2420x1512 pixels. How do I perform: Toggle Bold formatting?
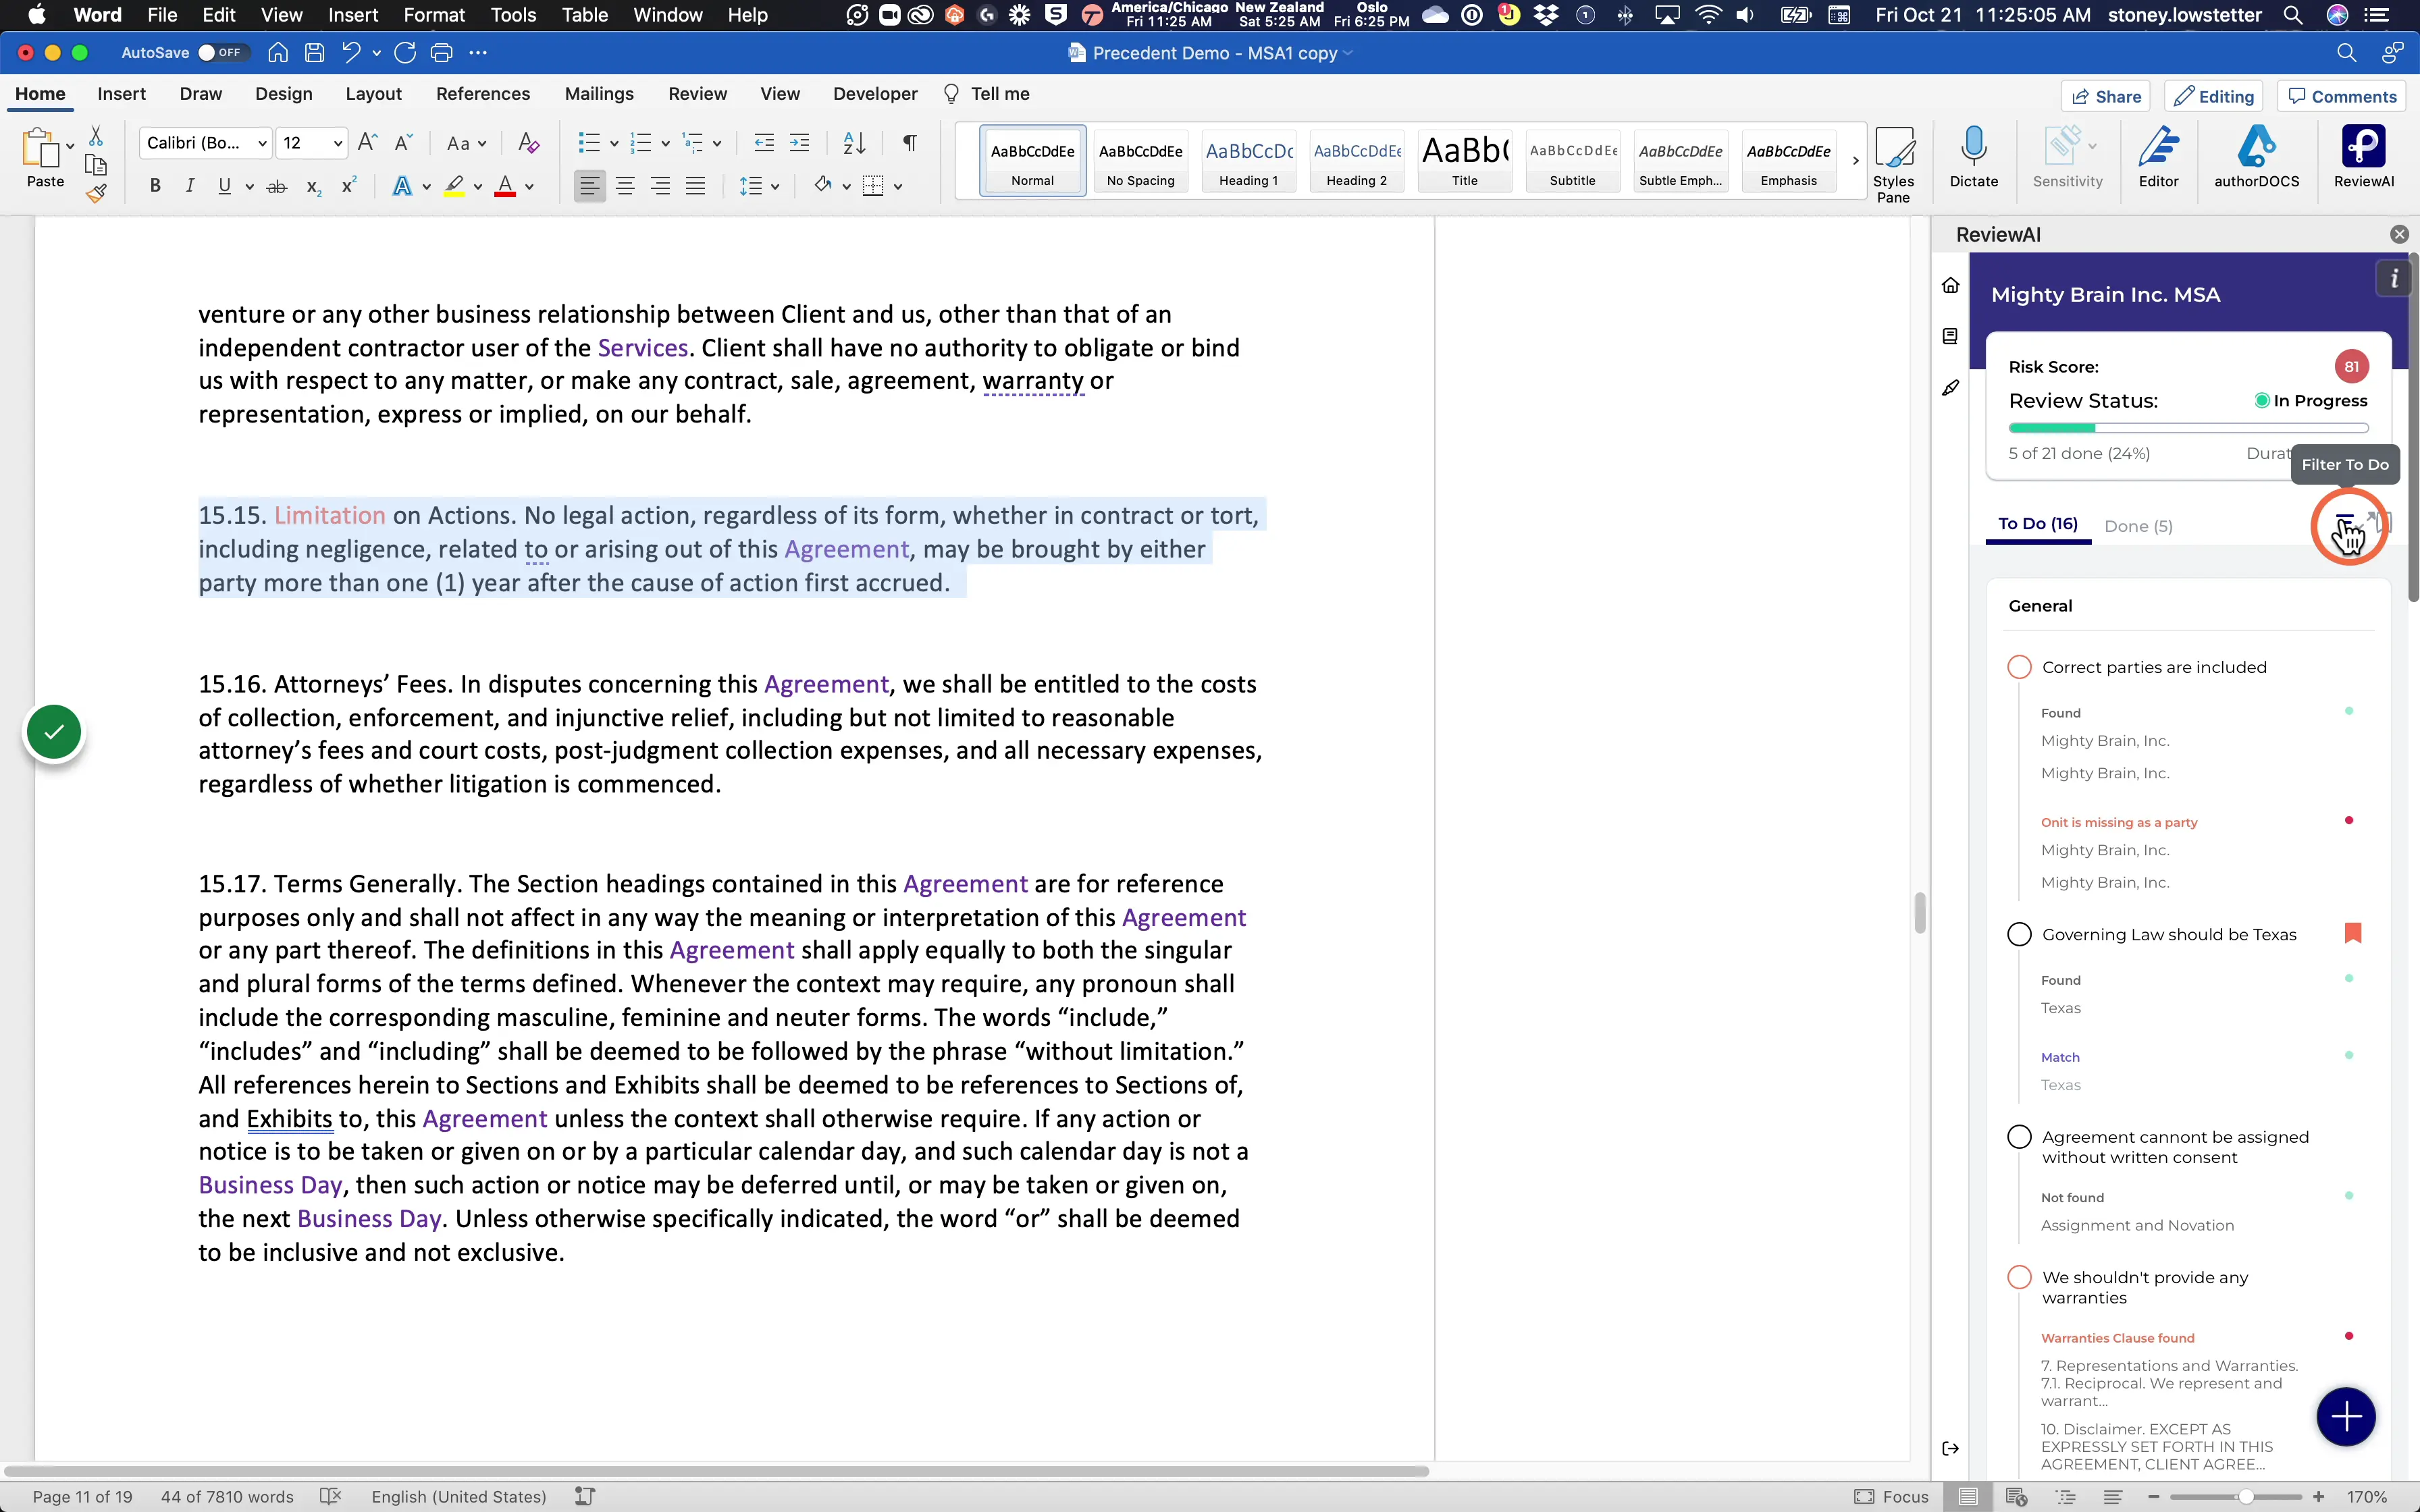click(x=155, y=186)
